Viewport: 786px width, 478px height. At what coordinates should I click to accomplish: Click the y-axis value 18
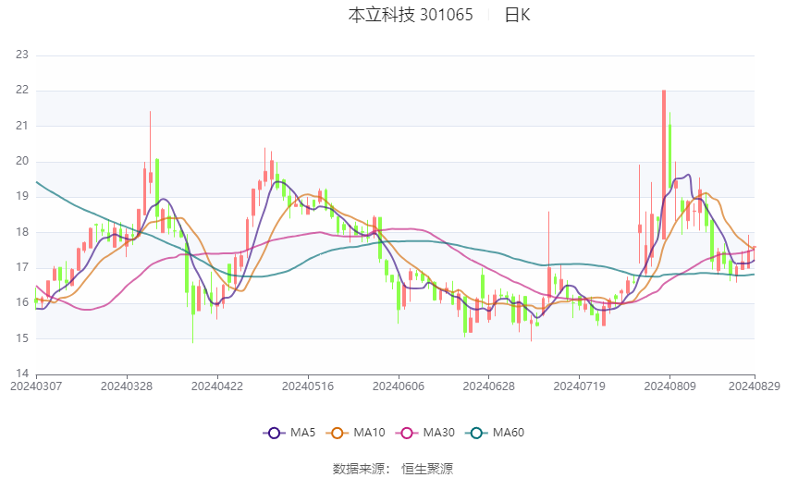tap(22, 232)
